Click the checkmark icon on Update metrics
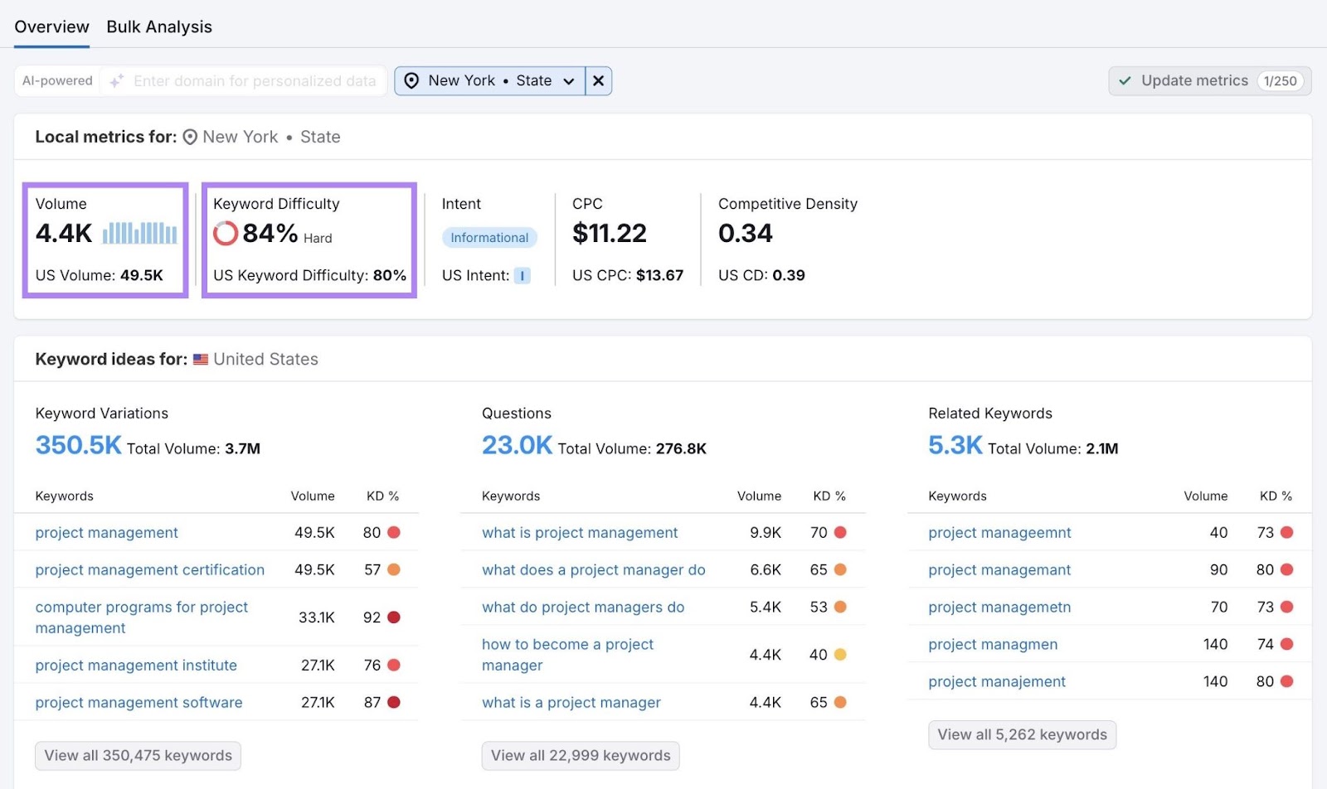This screenshot has height=789, width=1327. coord(1125,80)
